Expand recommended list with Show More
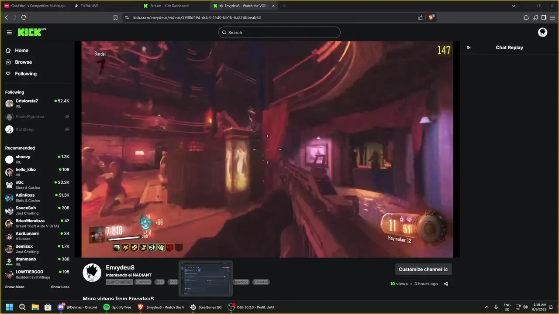Screen dimensions: 559x314 pyautogui.click(x=15, y=287)
